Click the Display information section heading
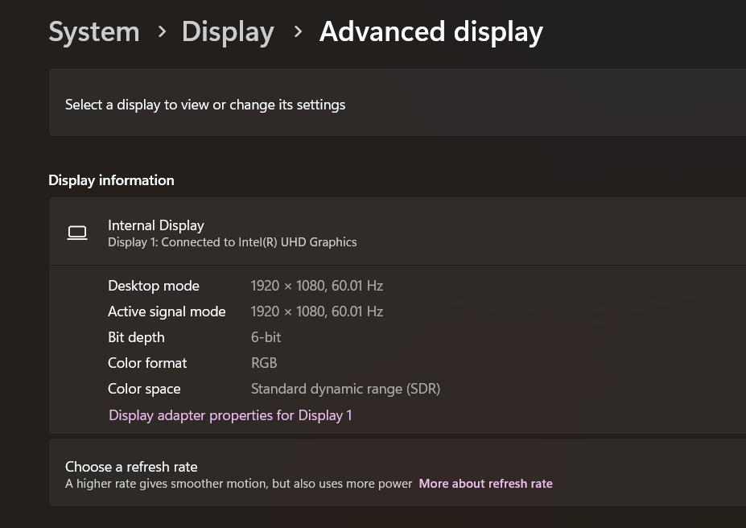 click(111, 180)
